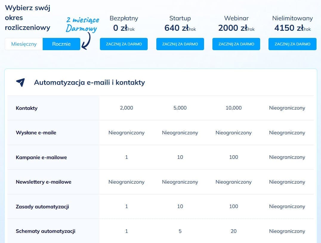Select the Rocznie billing option
The height and width of the screenshot is (243, 321).
pyautogui.click(x=61, y=44)
